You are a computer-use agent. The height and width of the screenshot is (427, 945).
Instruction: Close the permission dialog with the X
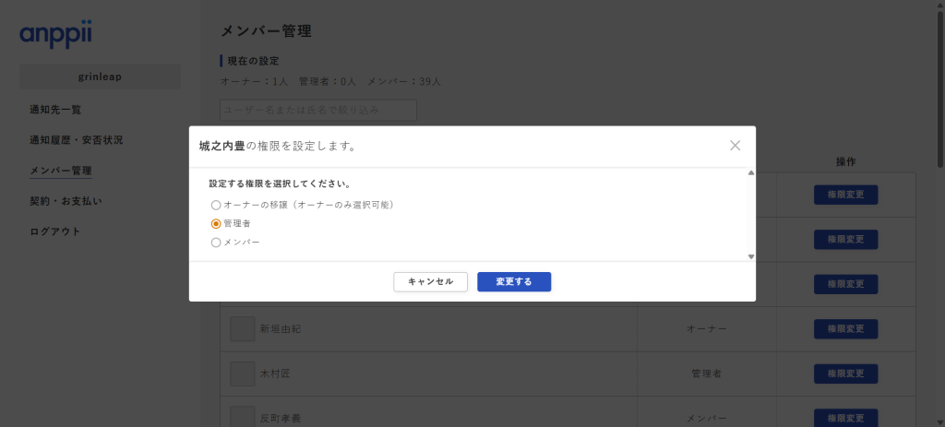tap(735, 145)
